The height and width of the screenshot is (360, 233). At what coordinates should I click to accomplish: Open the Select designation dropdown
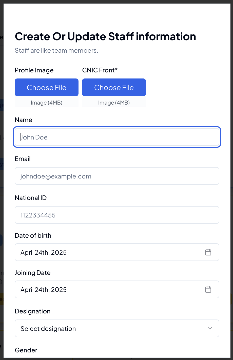point(117,328)
